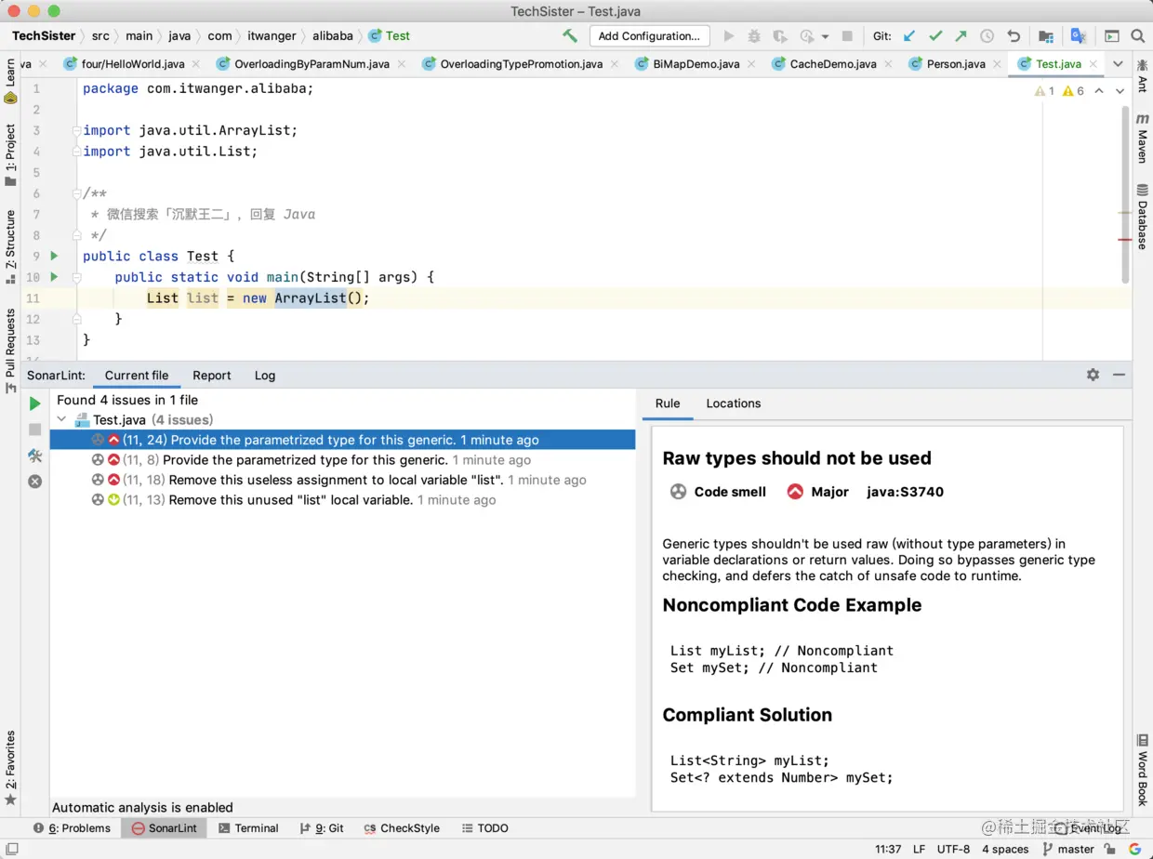Switch to the BiMapDemo.java editor tab
This screenshot has width=1153, height=859.
pos(696,64)
